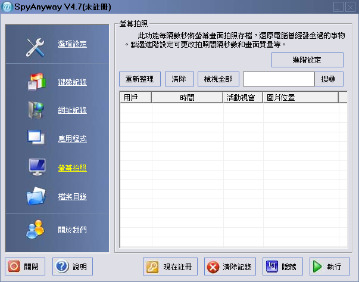Focus the search text field

click(x=278, y=79)
